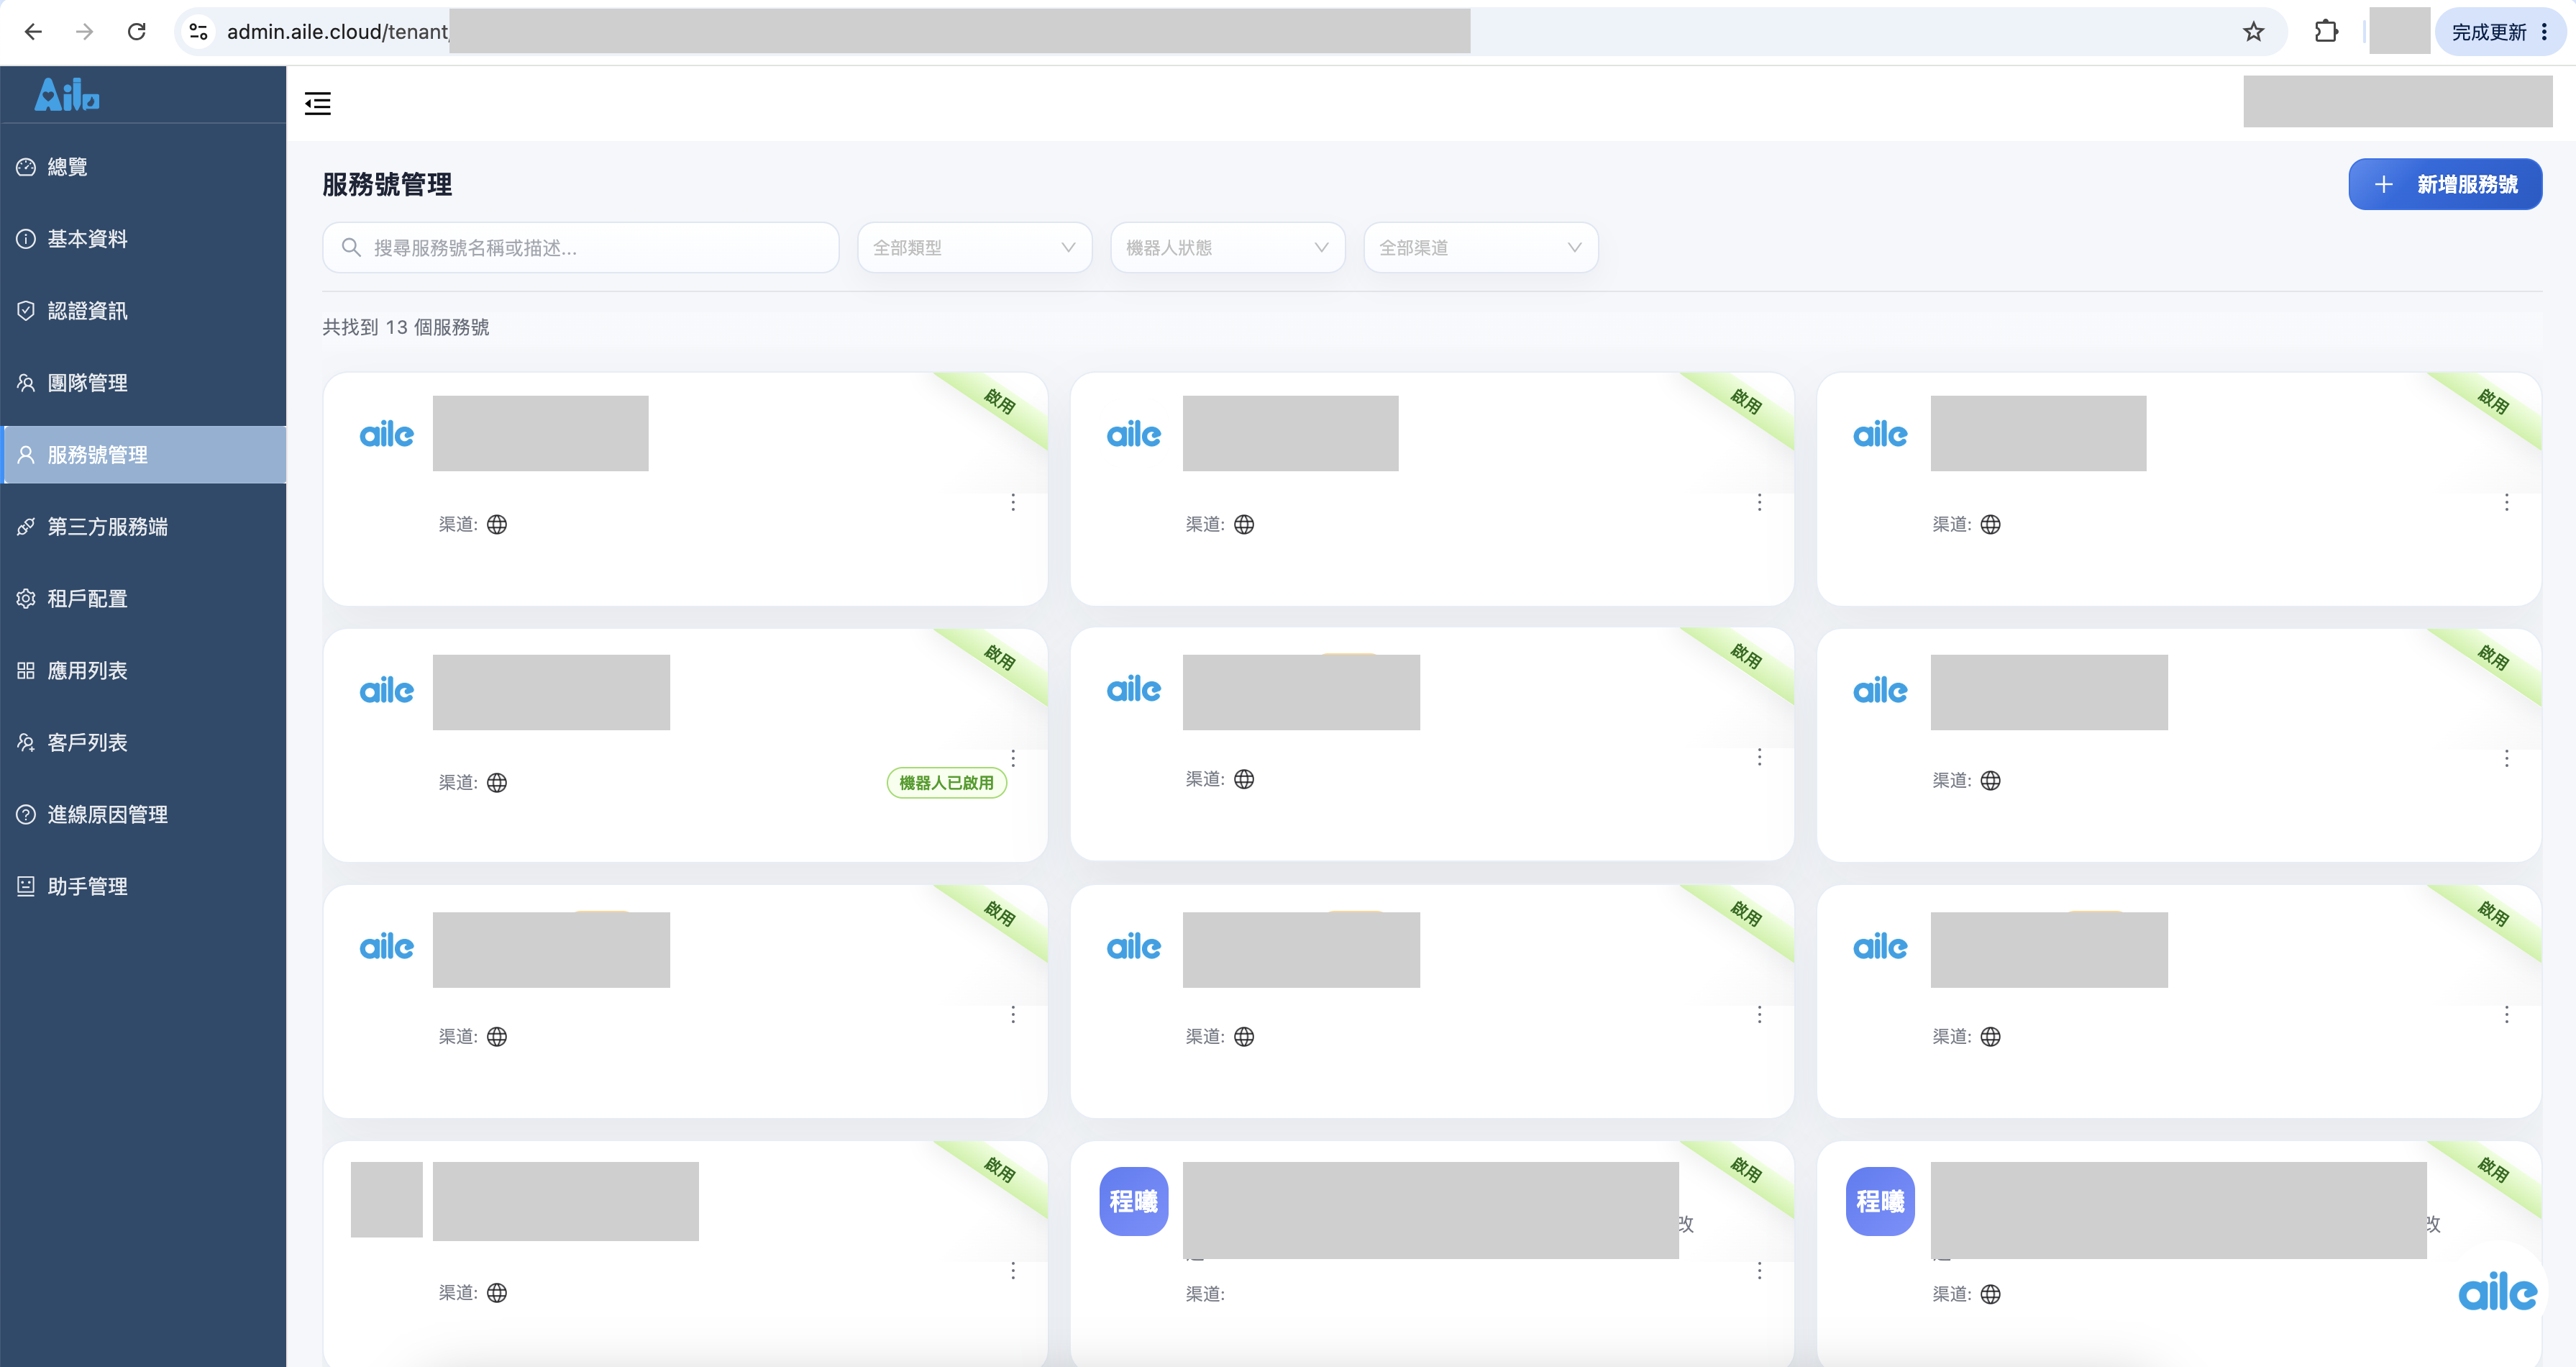Expand the 全部類型 dropdown
The image size is (2576, 1367).
974,247
